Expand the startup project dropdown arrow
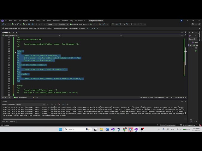The height and width of the screenshot is (151, 202). pyautogui.click(x=88, y=24)
